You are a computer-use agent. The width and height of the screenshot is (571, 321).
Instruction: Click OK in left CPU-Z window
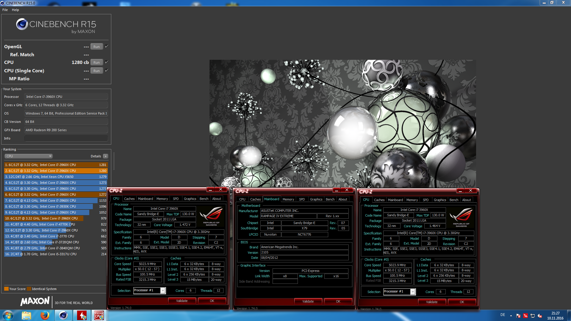click(212, 301)
